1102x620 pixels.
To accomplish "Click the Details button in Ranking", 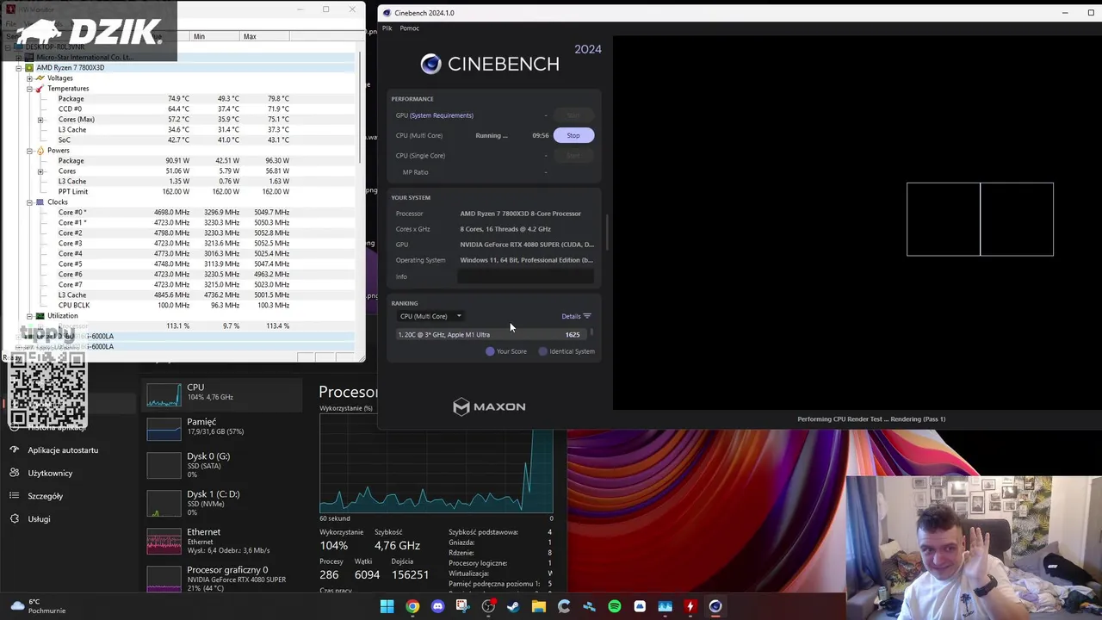I will (x=576, y=316).
